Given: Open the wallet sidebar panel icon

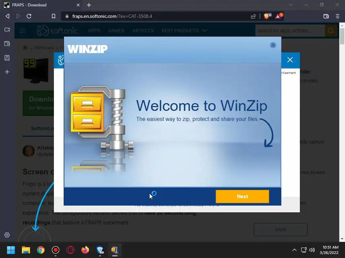Looking at the screenshot, I should (x=7, y=44).
